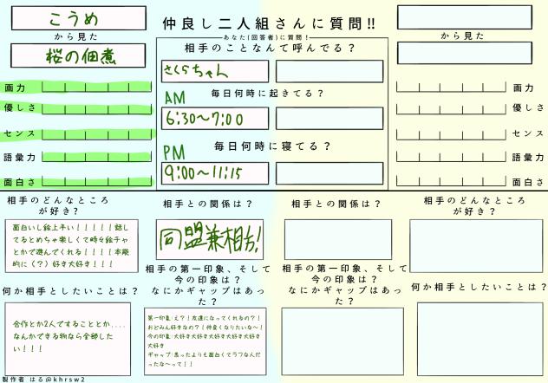Click the credit 製作者 はる@khrsw2
Screen dimensions: 548x383
click(x=43, y=380)
